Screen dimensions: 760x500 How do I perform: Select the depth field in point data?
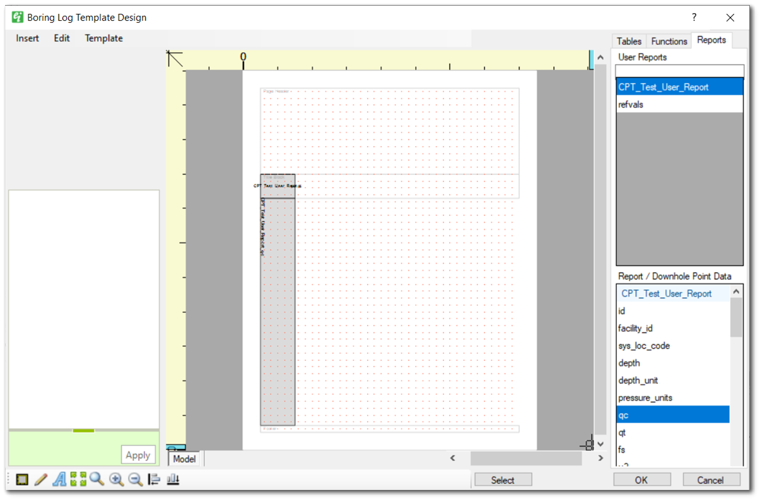[629, 363]
